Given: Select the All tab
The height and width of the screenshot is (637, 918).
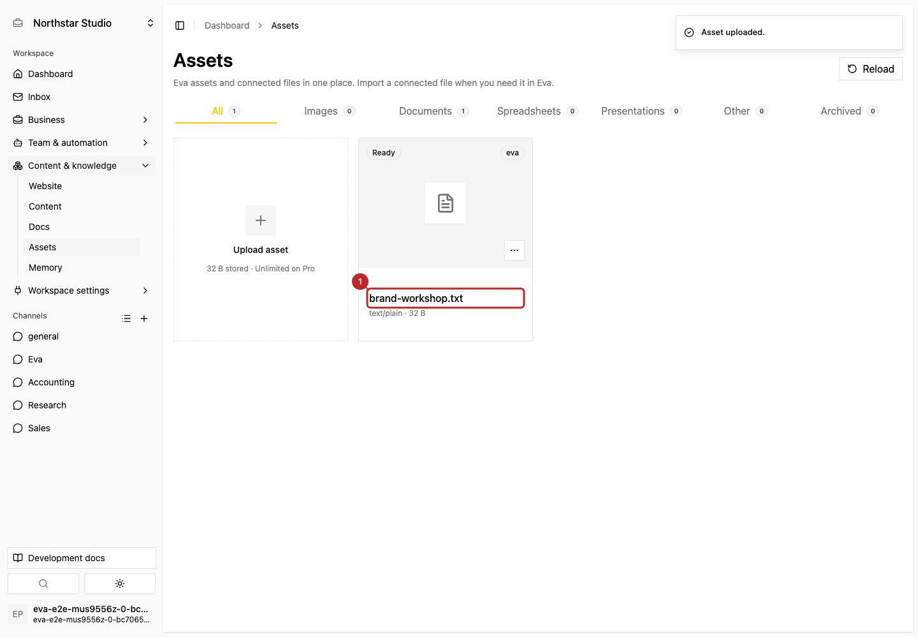Looking at the screenshot, I should click(226, 111).
